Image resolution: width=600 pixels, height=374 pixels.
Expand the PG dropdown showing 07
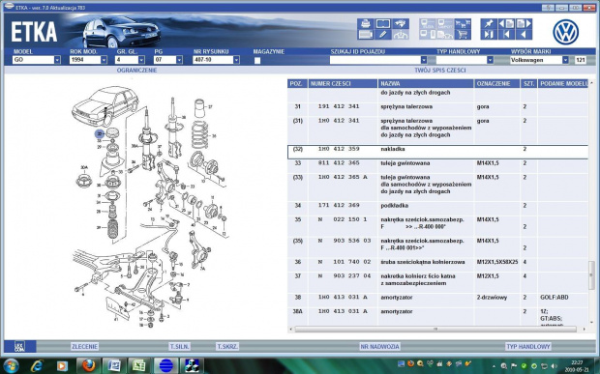(179, 60)
